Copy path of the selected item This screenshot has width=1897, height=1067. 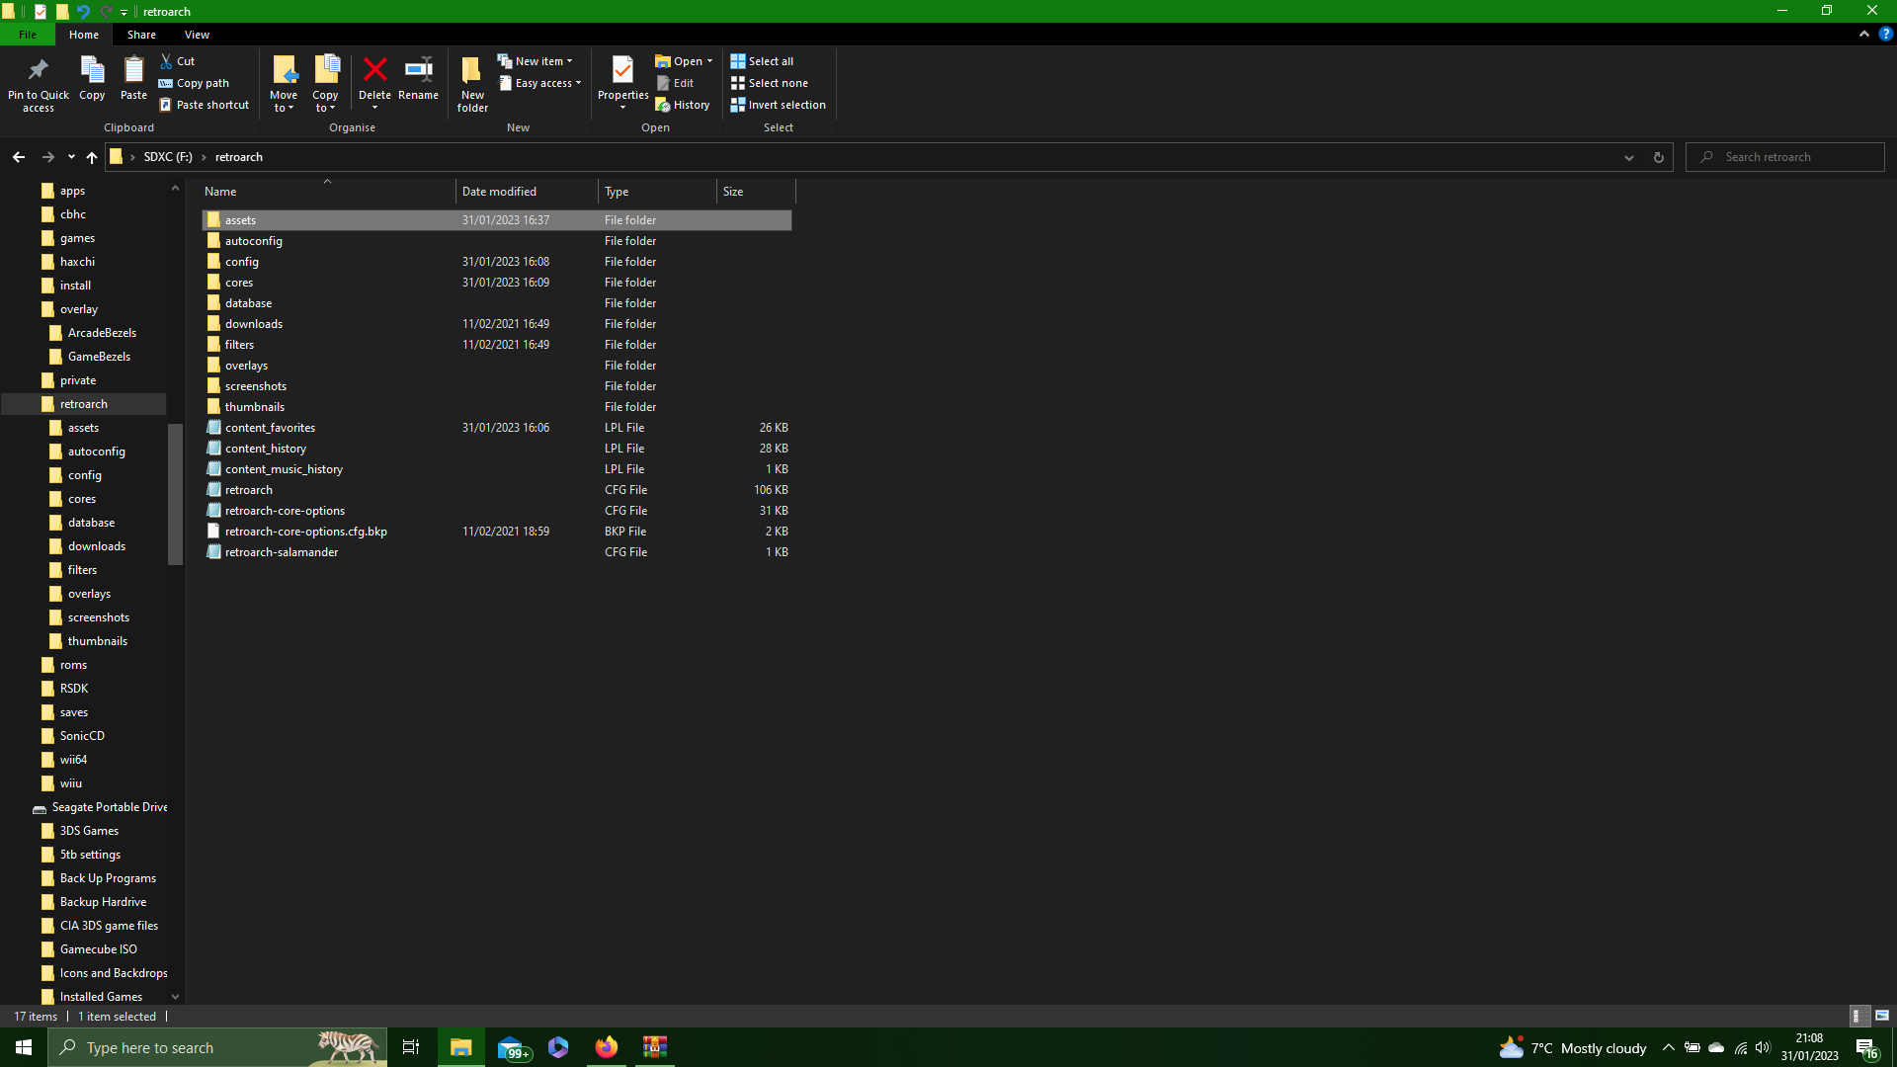194,83
